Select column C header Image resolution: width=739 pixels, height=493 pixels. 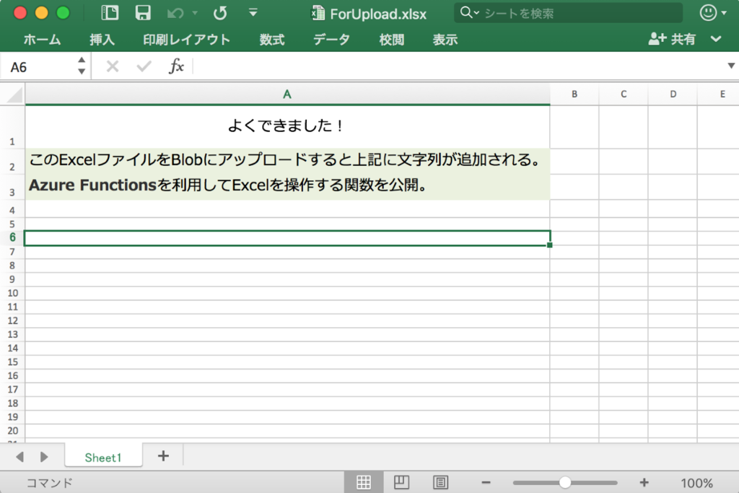624,95
